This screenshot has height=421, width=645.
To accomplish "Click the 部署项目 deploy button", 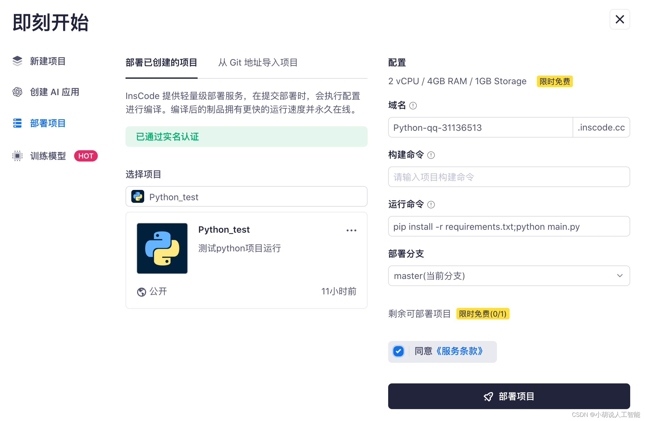I will click(509, 396).
